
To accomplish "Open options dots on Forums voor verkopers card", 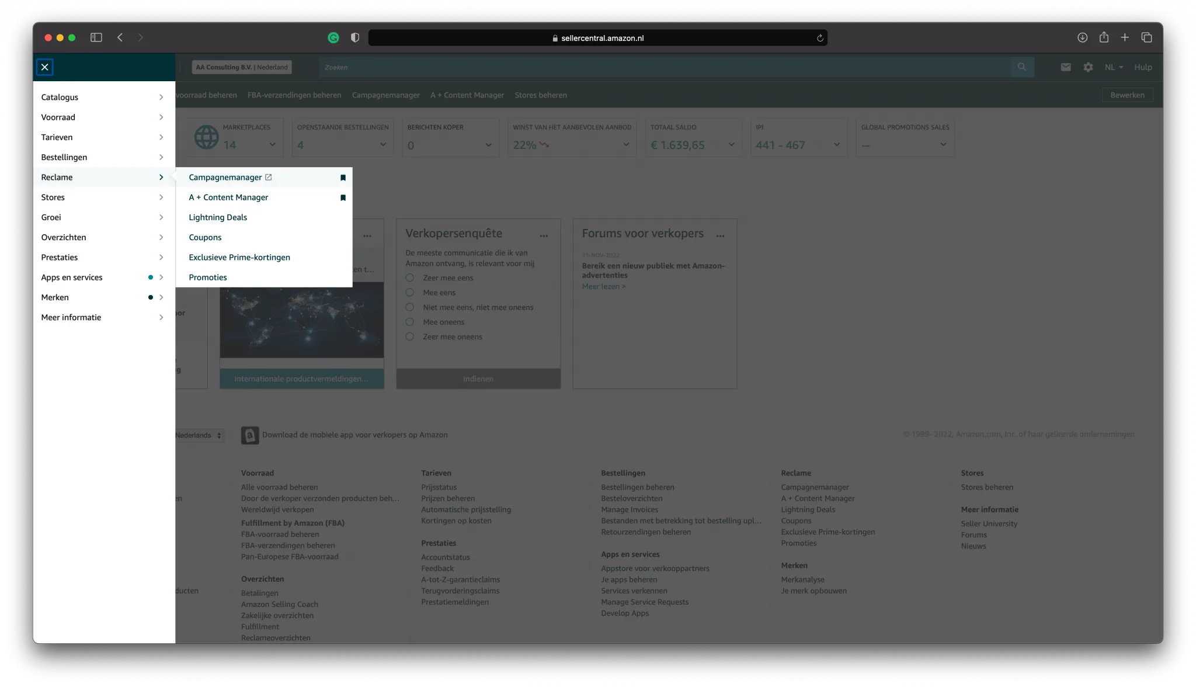I will pyautogui.click(x=720, y=236).
